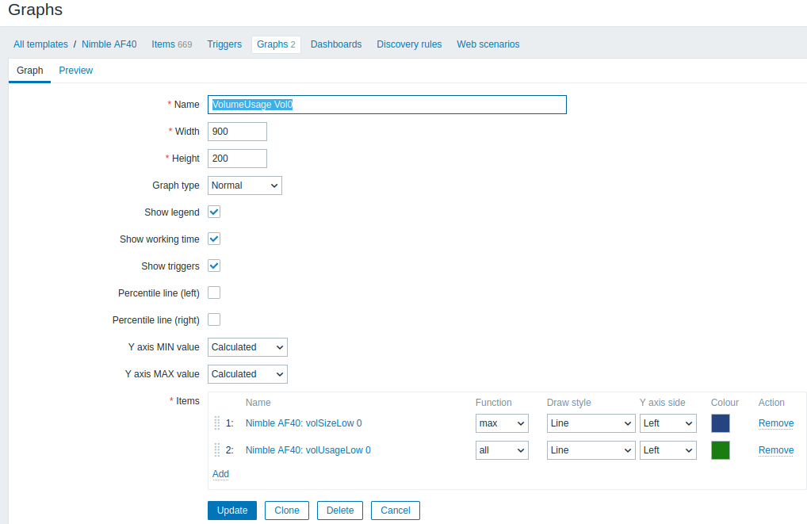Click drag handle of item row 2
This screenshot has height=524, width=807.
tap(217, 450)
